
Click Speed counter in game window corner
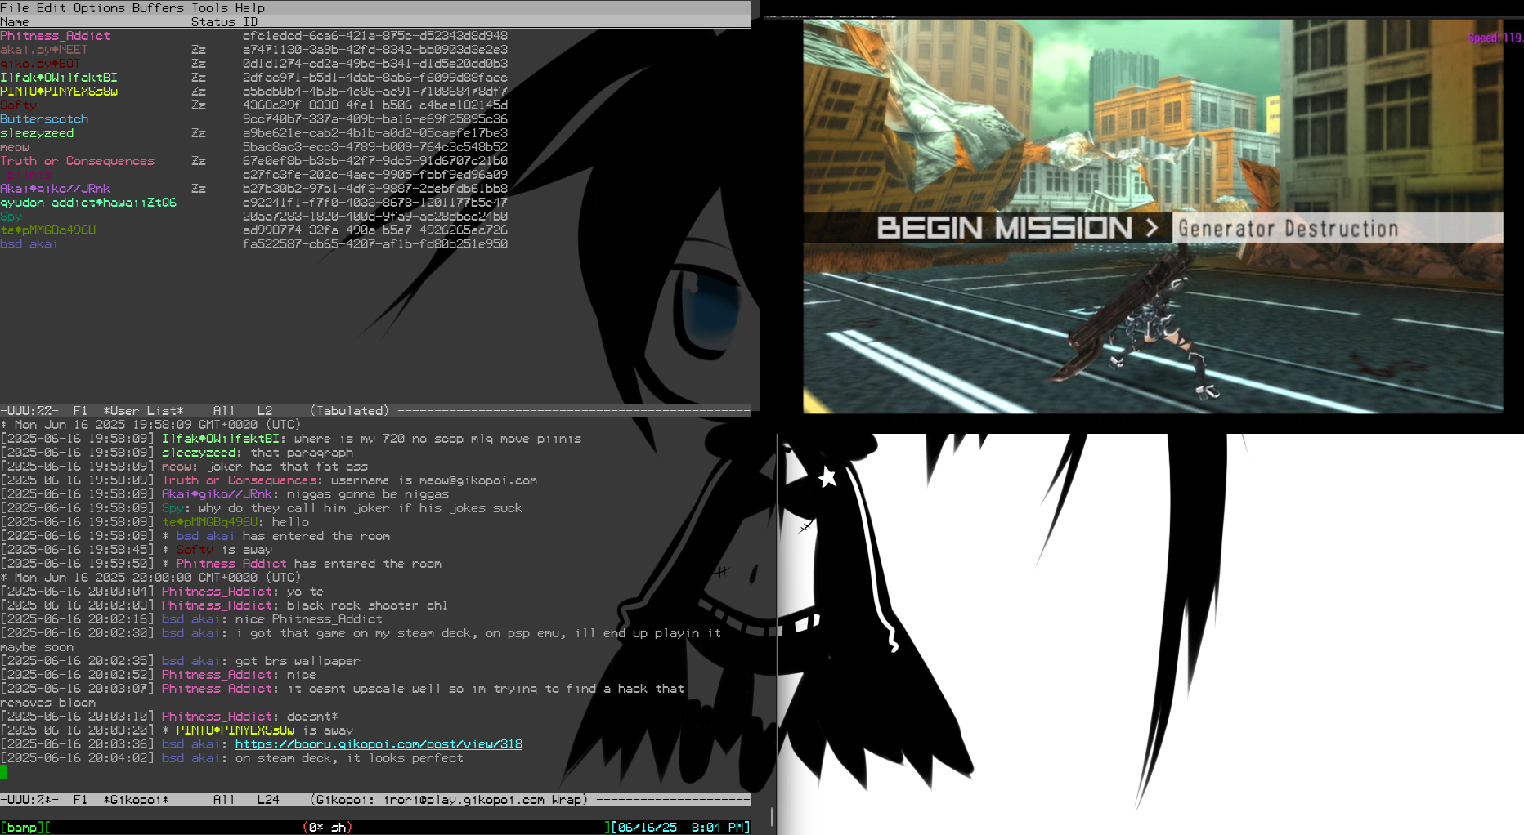point(1495,38)
